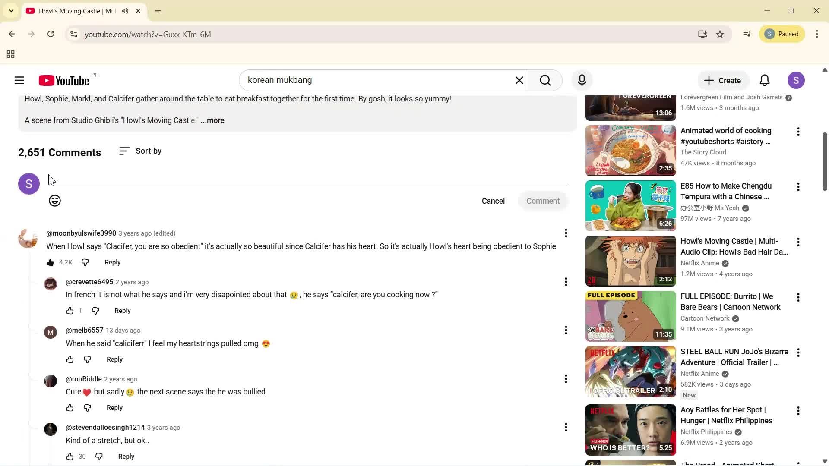The height and width of the screenshot is (466, 829).
Task: Open the STEEL BALL RUN trailer thumbnail
Action: point(630,371)
